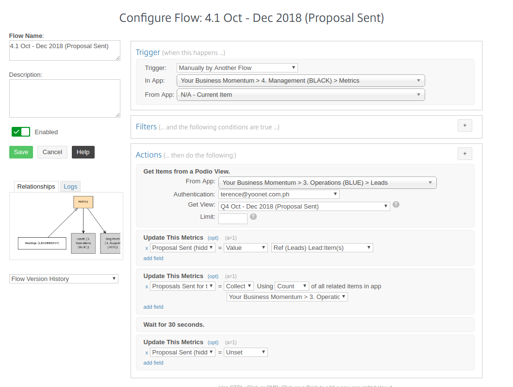Image resolution: width=513 pixels, height=387 pixels.
Task: Select the Relationships tab
Action: click(36, 187)
